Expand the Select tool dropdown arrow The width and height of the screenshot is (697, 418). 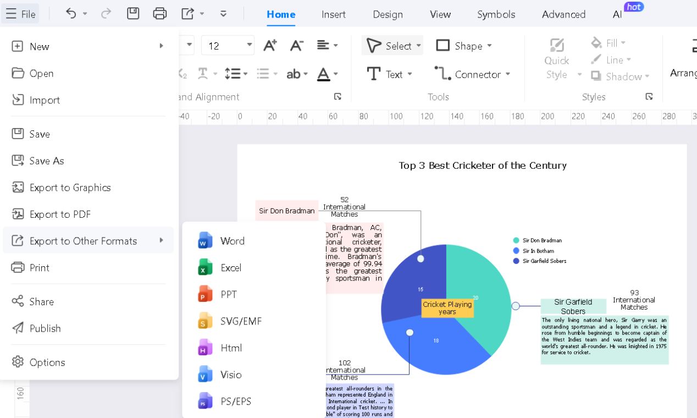click(x=418, y=46)
